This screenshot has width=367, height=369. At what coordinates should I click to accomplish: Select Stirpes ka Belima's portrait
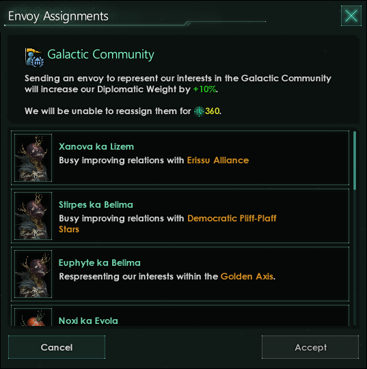click(33, 216)
